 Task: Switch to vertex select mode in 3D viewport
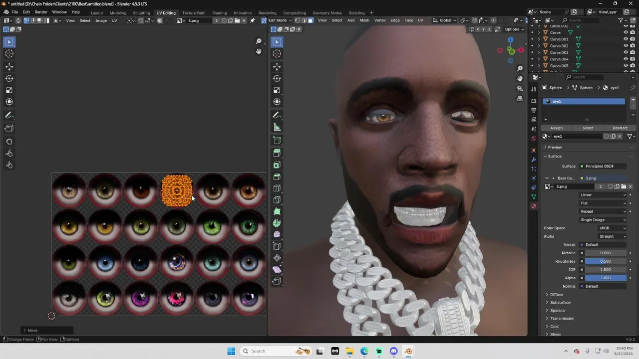[298, 20]
